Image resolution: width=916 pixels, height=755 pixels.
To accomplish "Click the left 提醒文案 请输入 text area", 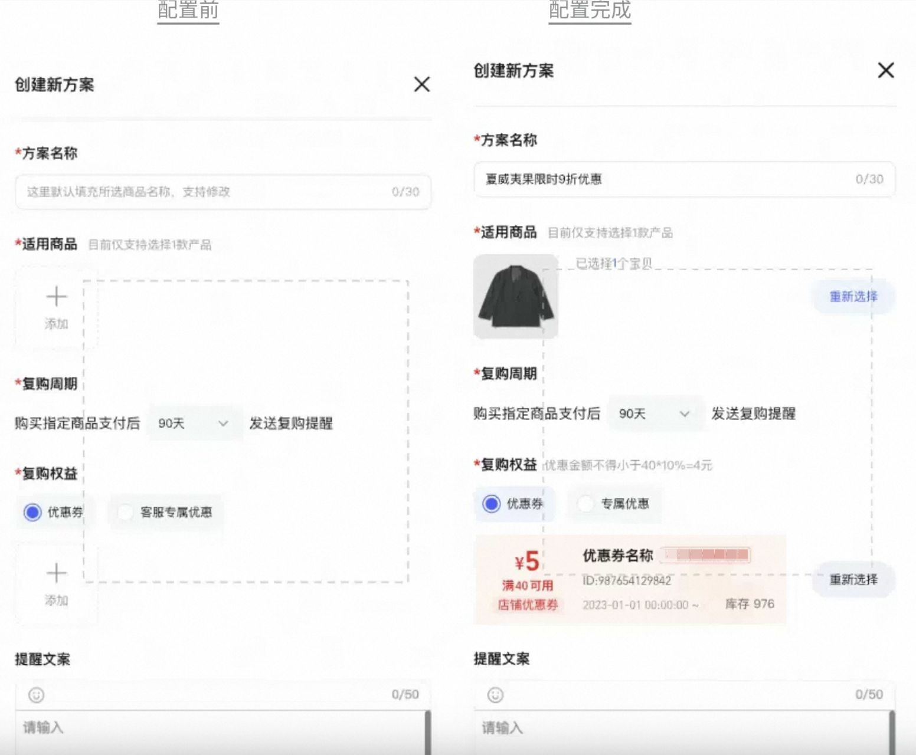I will coord(220,733).
